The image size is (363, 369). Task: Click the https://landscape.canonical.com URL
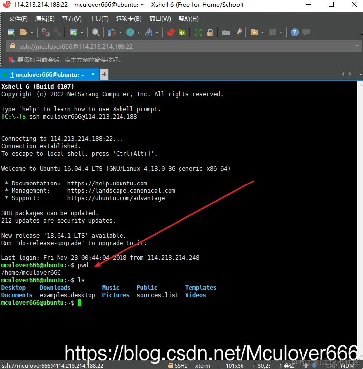click(x=121, y=191)
